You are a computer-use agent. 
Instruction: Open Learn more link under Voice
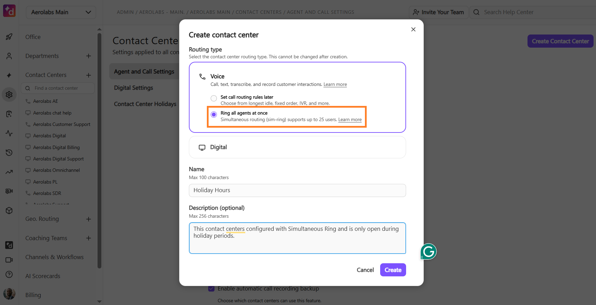pyautogui.click(x=335, y=85)
